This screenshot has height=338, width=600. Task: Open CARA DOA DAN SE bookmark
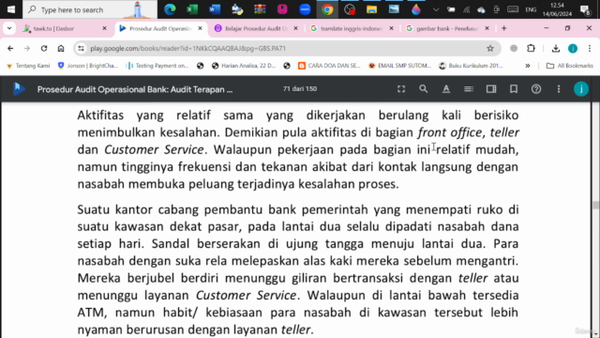329,66
